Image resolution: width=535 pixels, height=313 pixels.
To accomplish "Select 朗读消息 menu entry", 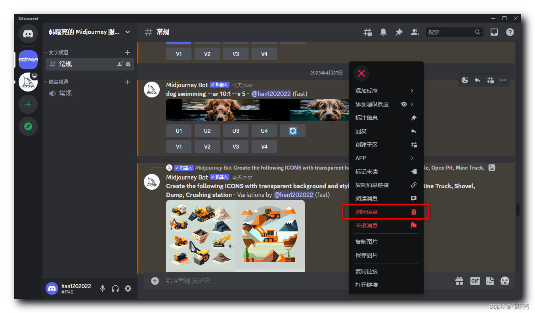I will pos(386,198).
